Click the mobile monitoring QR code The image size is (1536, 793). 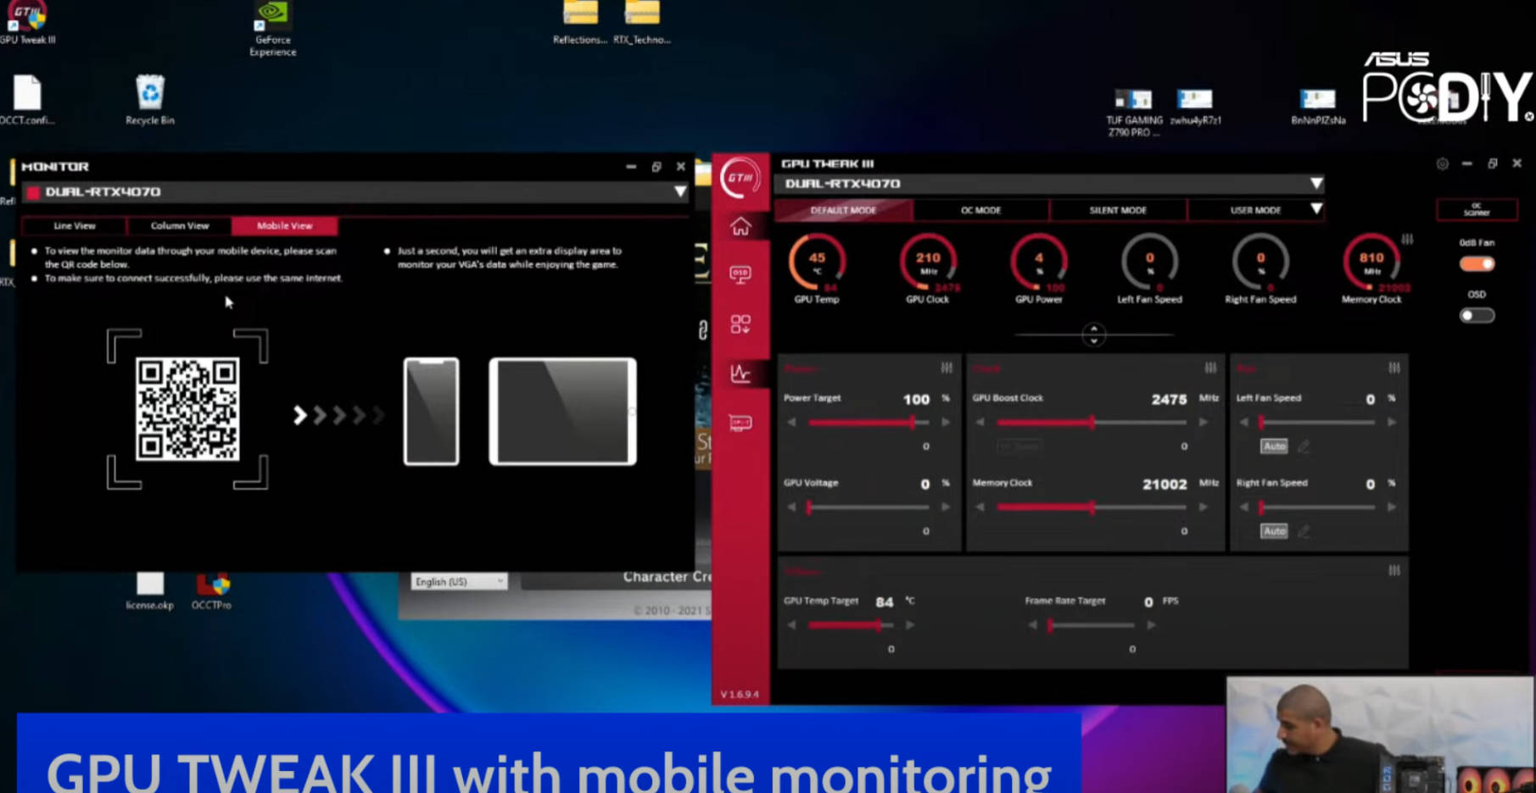click(x=187, y=409)
